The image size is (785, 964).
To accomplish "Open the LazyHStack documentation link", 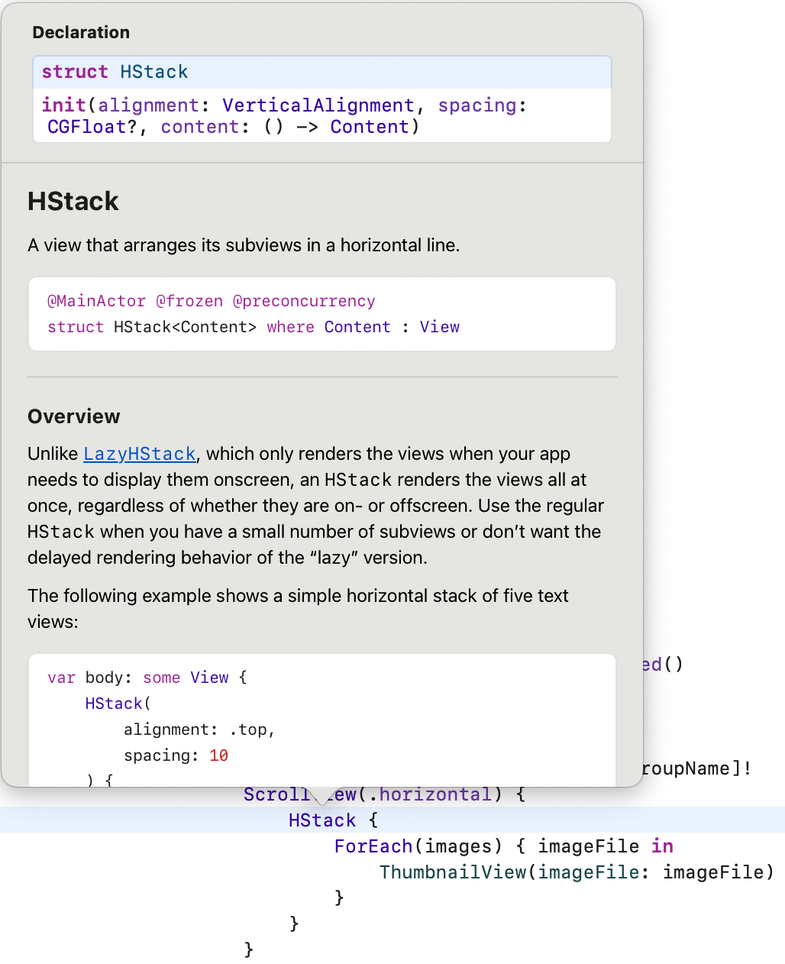I will [x=139, y=454].
